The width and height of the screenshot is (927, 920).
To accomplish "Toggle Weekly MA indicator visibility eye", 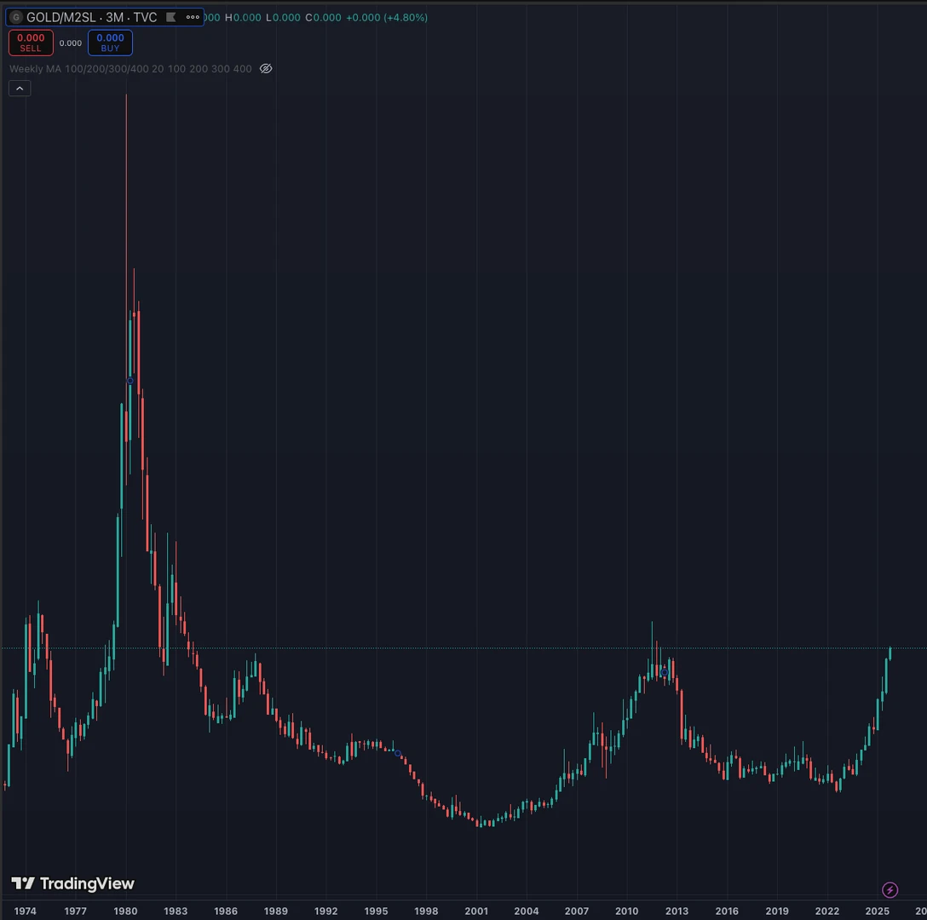I will point(266,69).
